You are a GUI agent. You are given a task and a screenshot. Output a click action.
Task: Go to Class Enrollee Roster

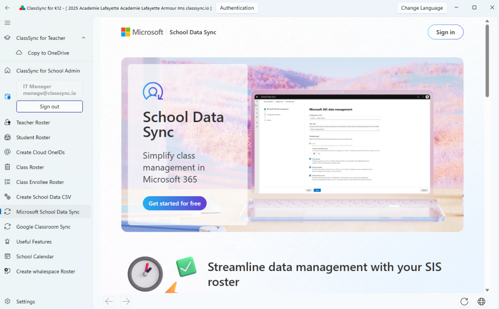point(40,182)
